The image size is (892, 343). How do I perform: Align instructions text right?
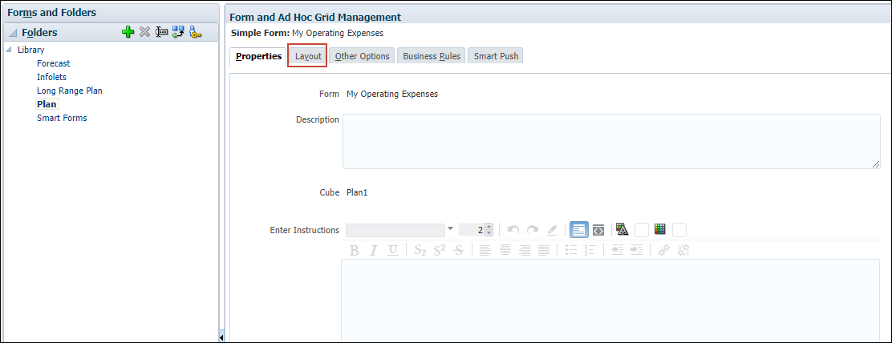pyautogui.click(x=525, y=250)
